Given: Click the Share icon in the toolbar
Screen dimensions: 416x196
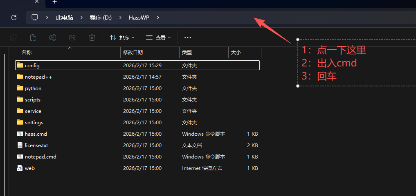Looking at the screenshot, I should click(x=72, y=37).
